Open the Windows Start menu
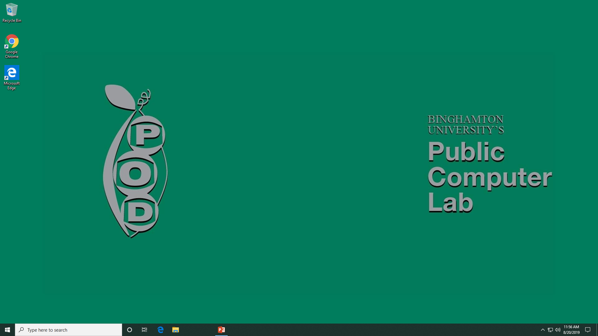The width and height of the screenshot is (598, 336). [x=7, y=330]
